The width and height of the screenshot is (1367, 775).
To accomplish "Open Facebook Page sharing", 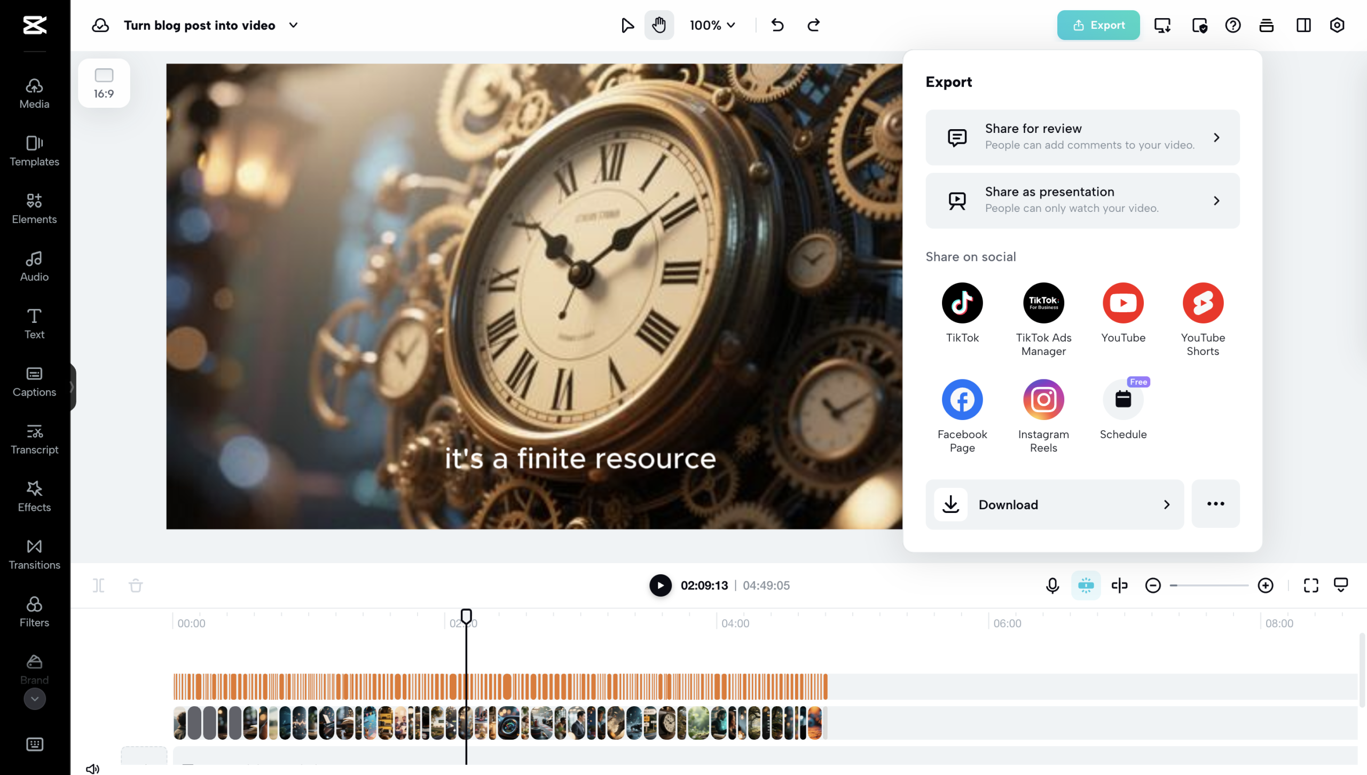I will 962,399.
